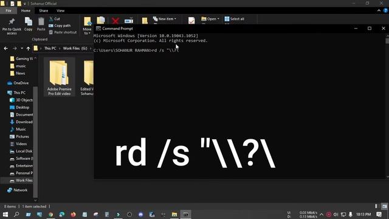Click "1 item selected" status text
389x219 pixels.
tap(34, 207)
